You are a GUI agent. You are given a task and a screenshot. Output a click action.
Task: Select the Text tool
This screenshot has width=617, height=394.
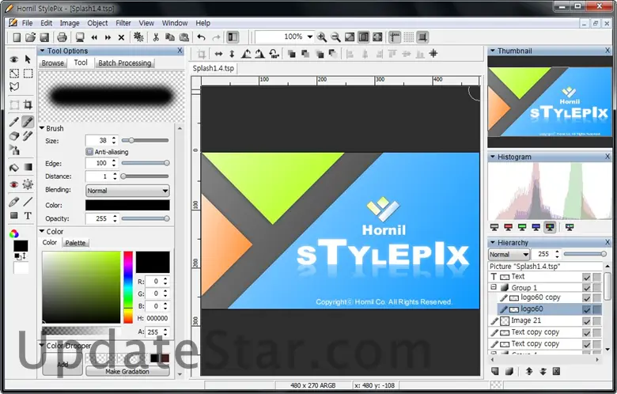click(x=28, y=216)
